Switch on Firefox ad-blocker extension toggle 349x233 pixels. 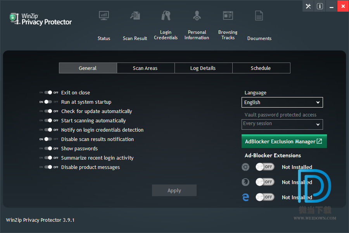click(x=265, y=182)
